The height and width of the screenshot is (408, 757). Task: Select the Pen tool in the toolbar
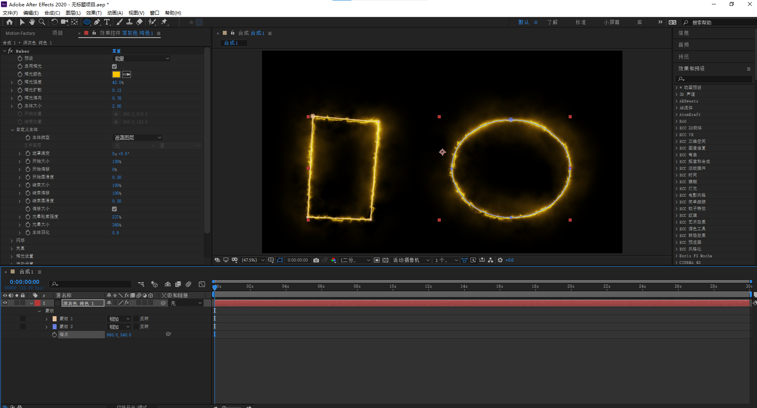point(97,22)
